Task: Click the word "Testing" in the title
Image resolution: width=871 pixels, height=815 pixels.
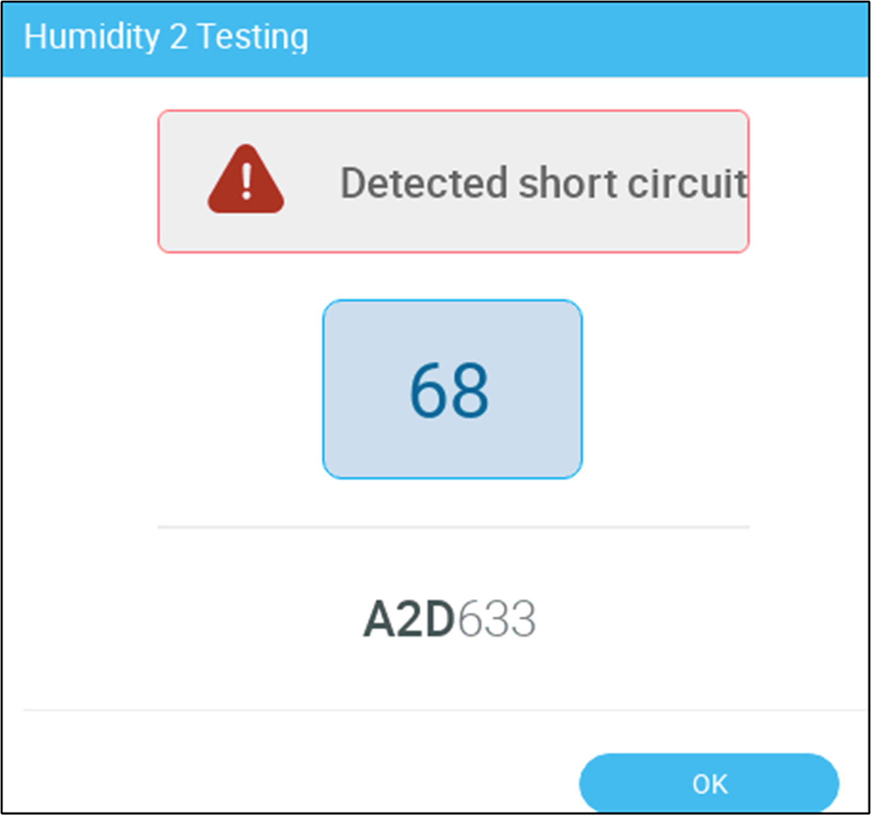Action: pos(253,37)
